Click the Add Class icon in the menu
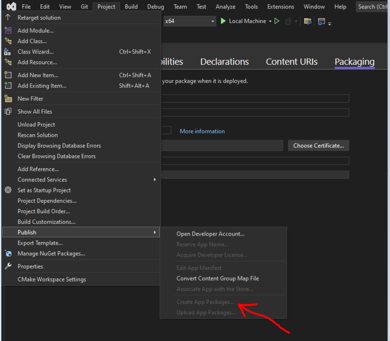This screenshot has width=390, height=341. coord(8,41)
